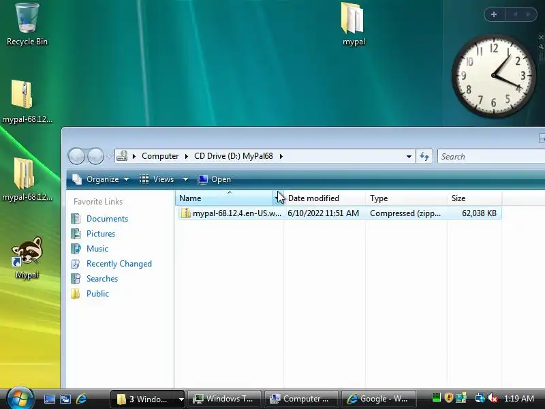
Task: Open the 3 Windows Explorer taskbar group
Action: pos(147,399)
